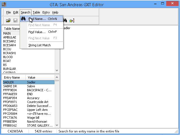Screen dimensions: 180x135
Task: Click the Value column header
Action: (40, 77)
